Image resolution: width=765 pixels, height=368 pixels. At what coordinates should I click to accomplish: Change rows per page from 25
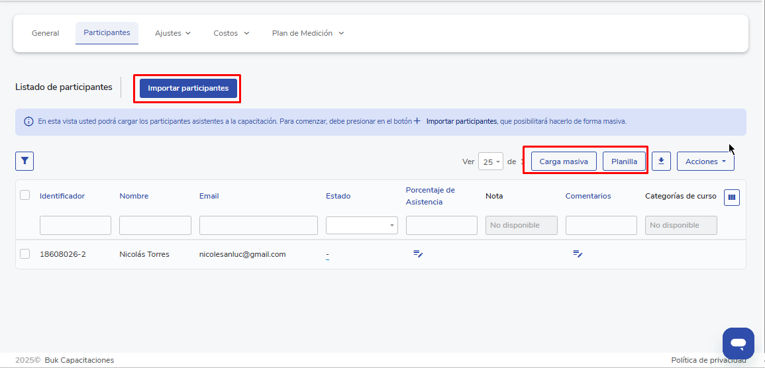[490, 162]
